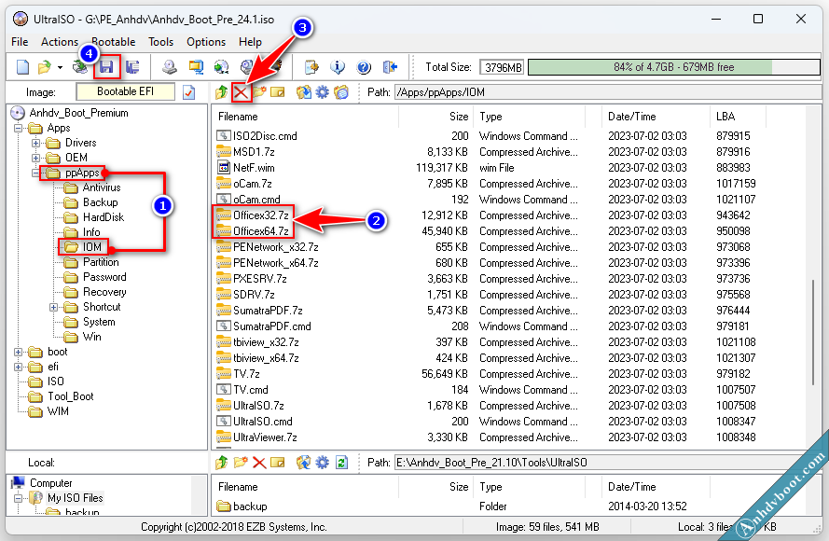The width and height of the screenshot is (829, 541).
Task: Select the Officex32.7z file
Action: pyautogui.click(x=261, y=215)
